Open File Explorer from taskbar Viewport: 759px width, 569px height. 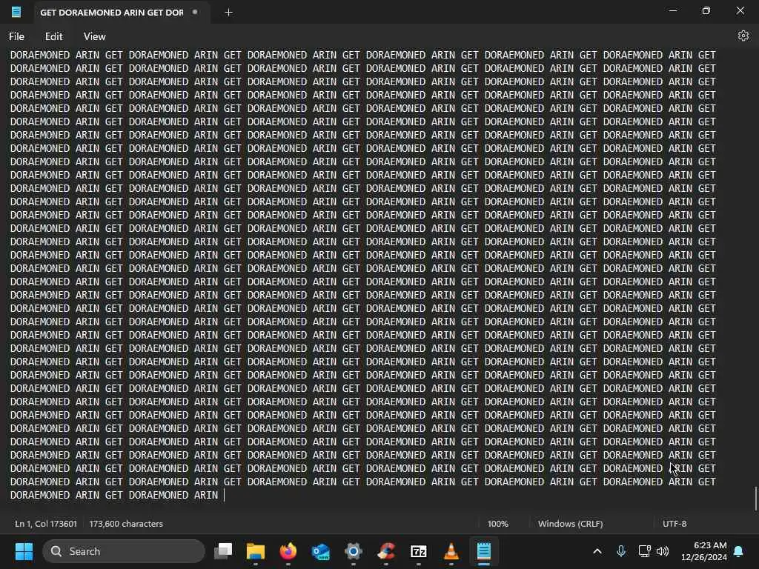[x=256, y=551]
